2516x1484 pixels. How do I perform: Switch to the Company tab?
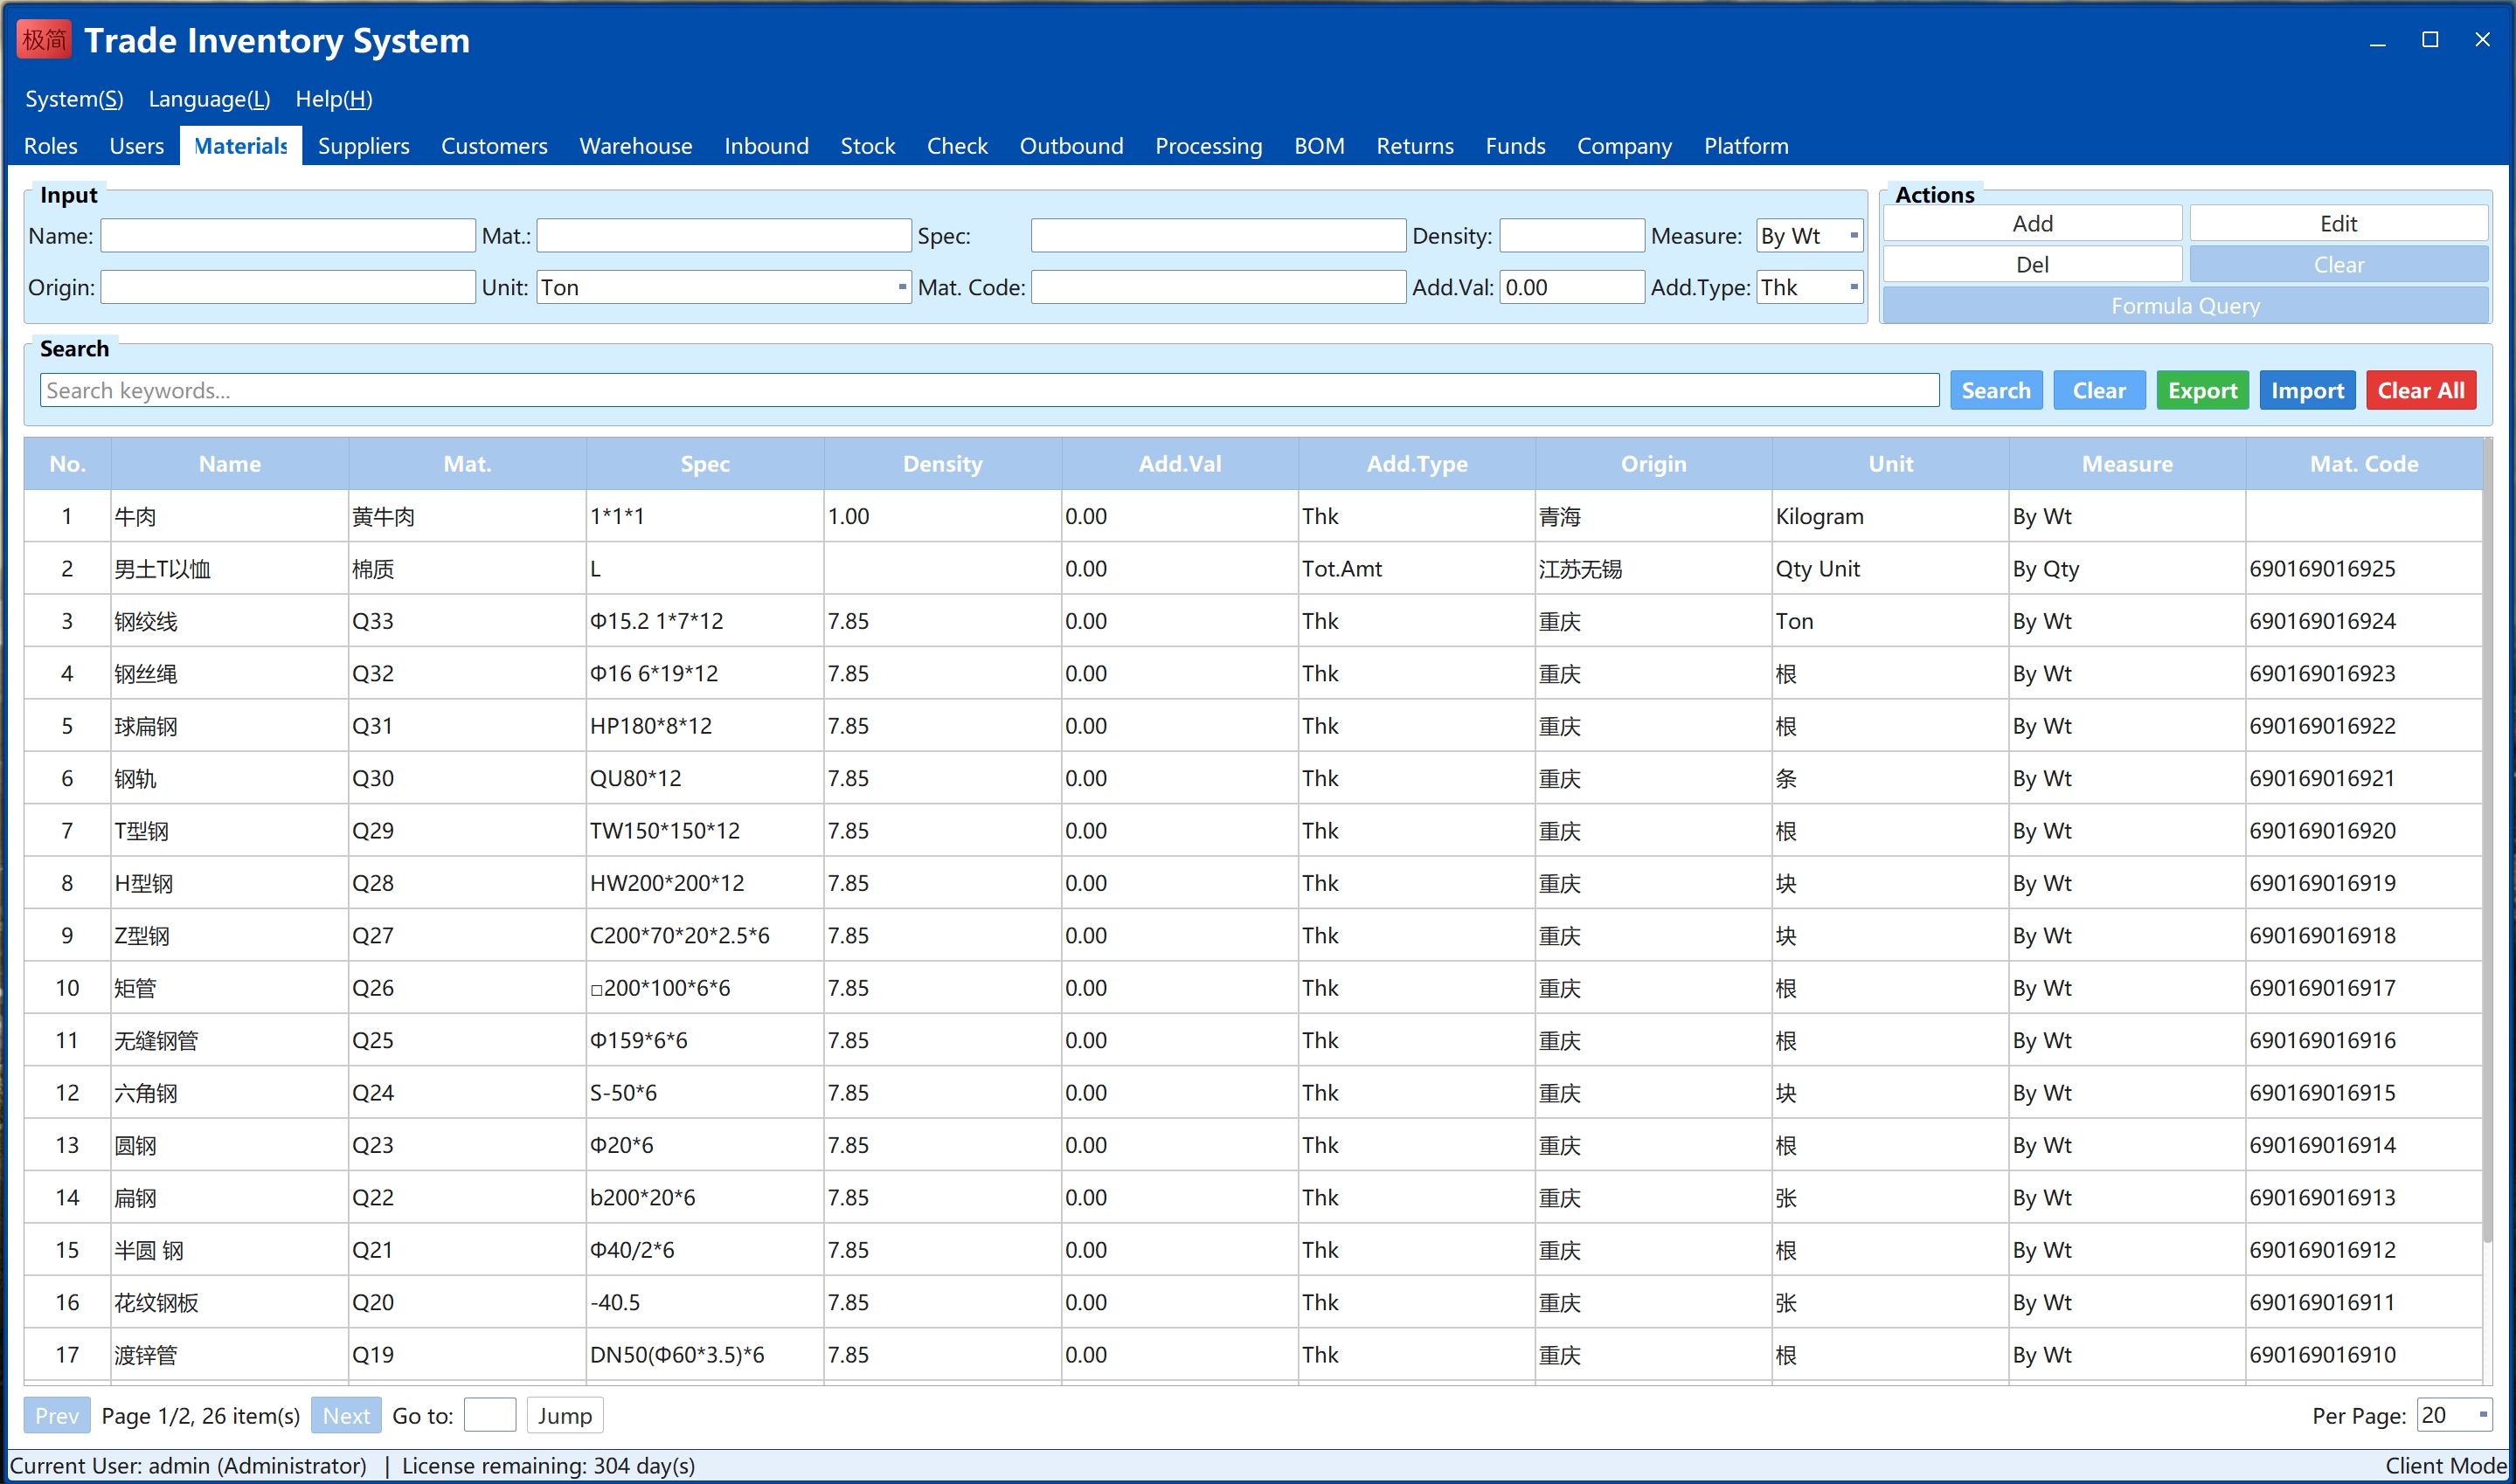point(1625,146)
